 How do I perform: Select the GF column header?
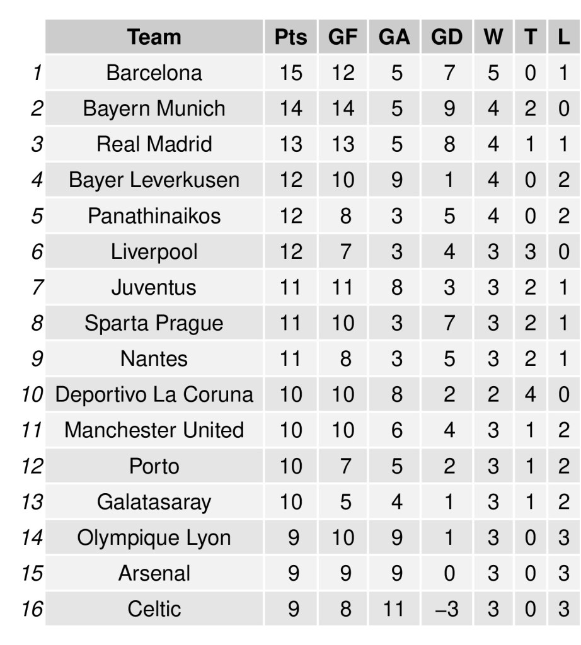(x=343, y=37)
